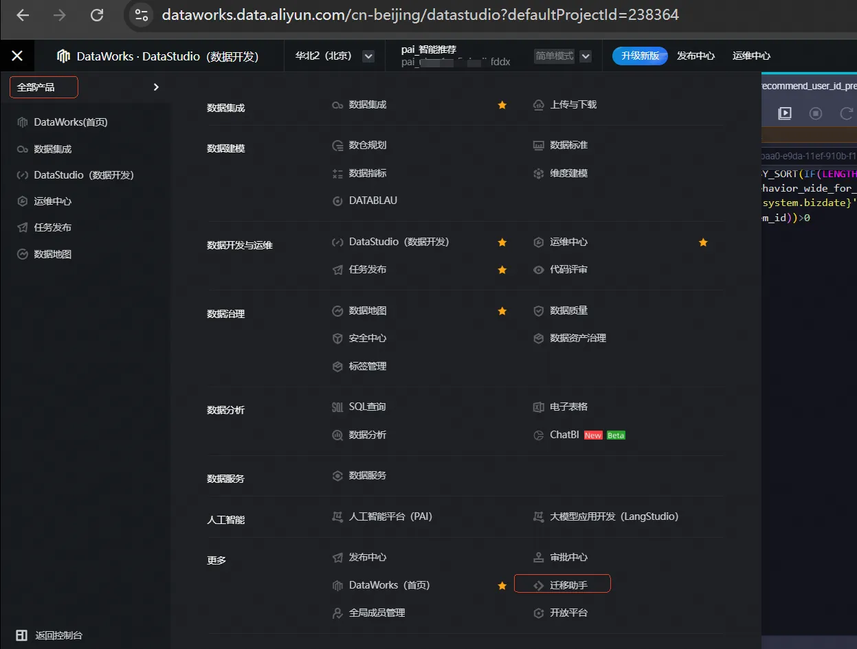Click the 安全中心 icon

point(337,339)
